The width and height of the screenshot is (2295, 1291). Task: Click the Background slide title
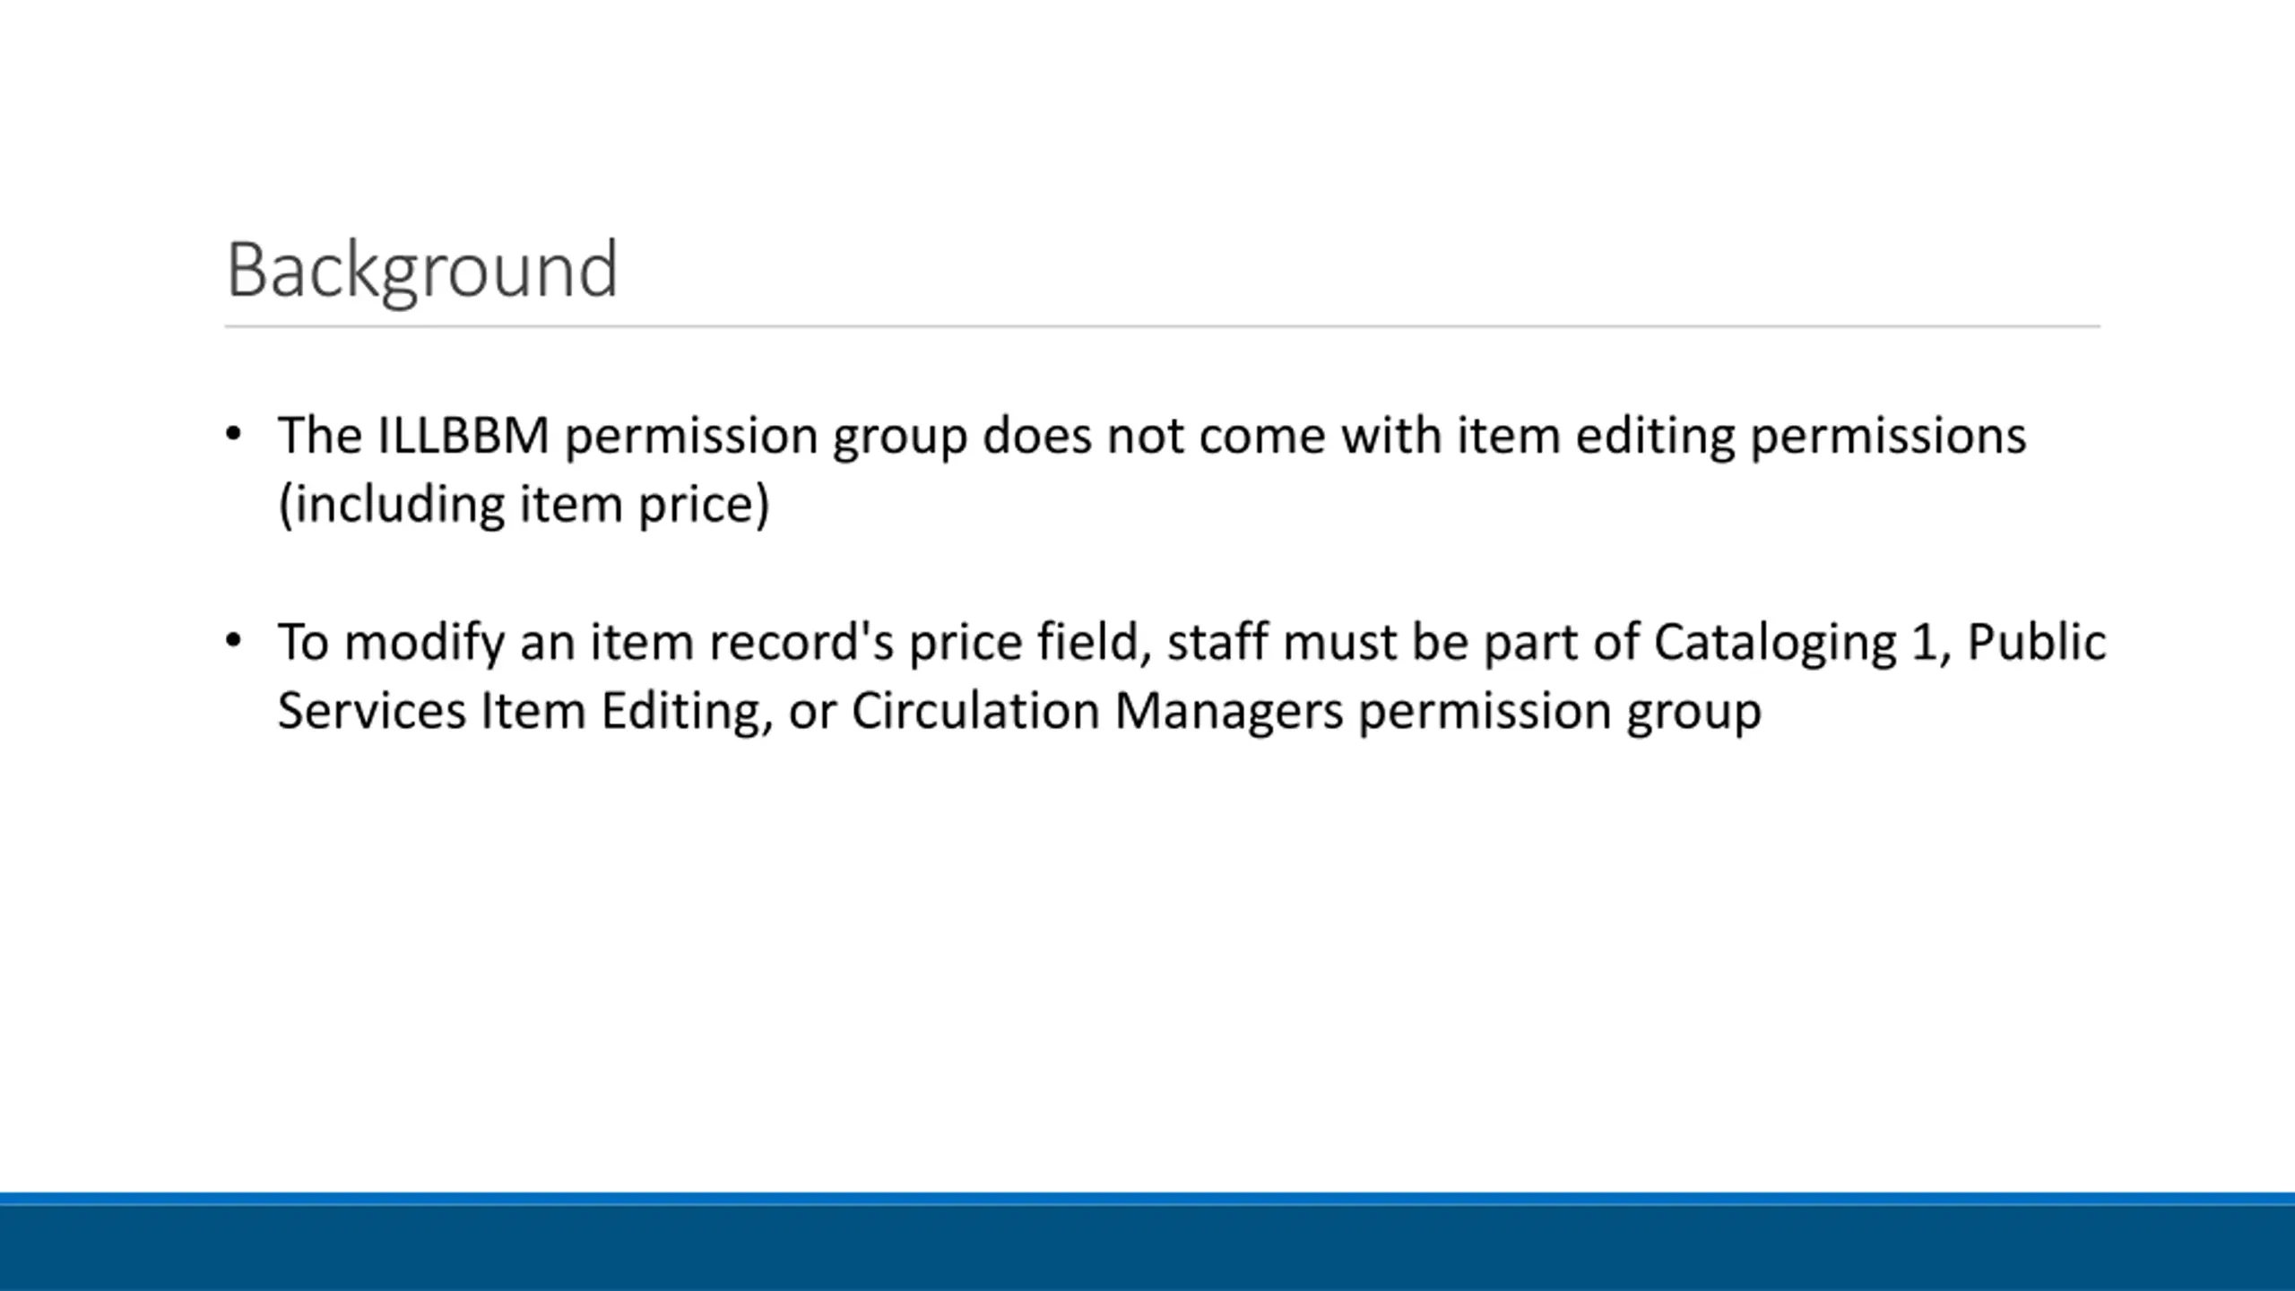[x=422, y=271]
